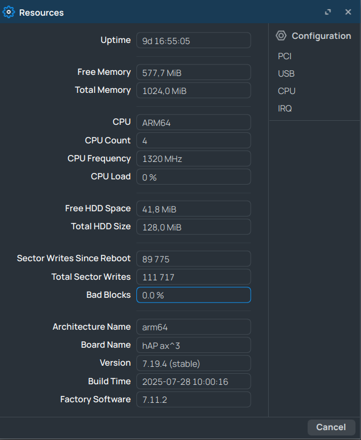Open the PCI configuration entry

(284, 56)
